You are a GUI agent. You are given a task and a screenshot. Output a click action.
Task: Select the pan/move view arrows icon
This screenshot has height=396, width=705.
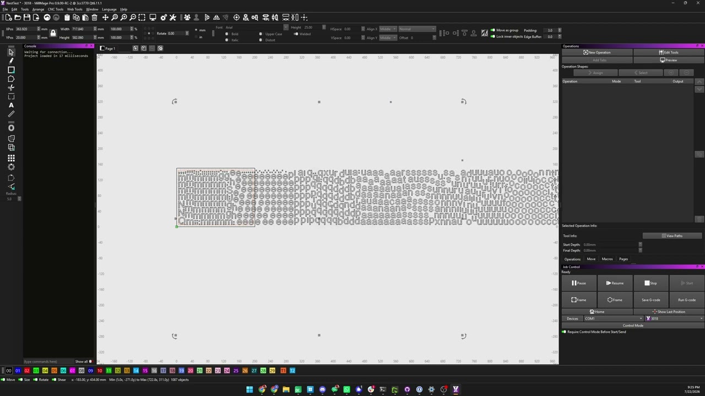(x=105, y=18)
